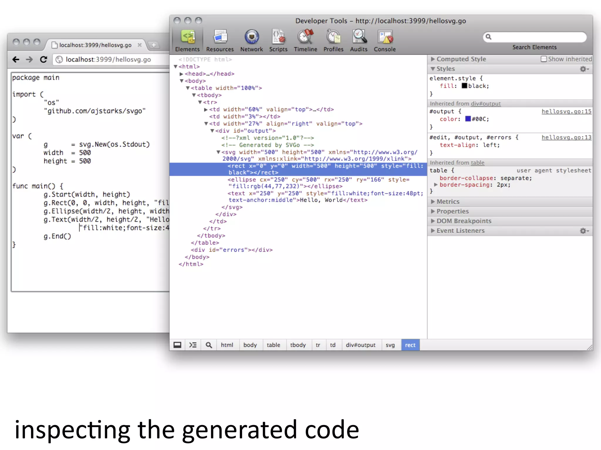Enable the Show inherited checkbox
601x450 pixels.
pos(543,59)
